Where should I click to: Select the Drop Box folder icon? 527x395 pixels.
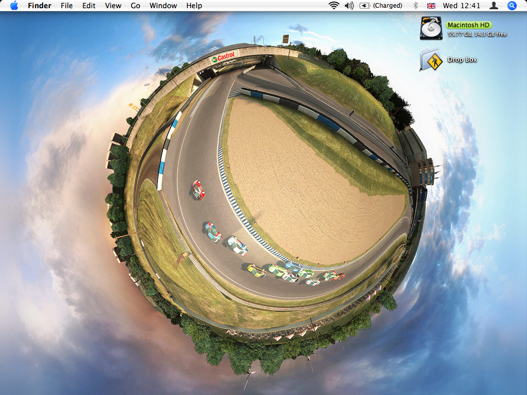[x=431, y=60]
